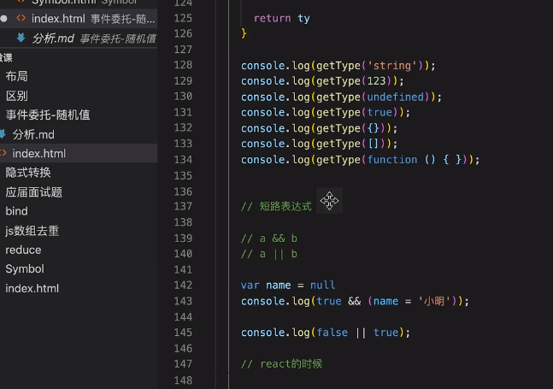
Task: Open the italic 分析.md 事件委托-随机值 editor entry
Action: tap(79, 38)
